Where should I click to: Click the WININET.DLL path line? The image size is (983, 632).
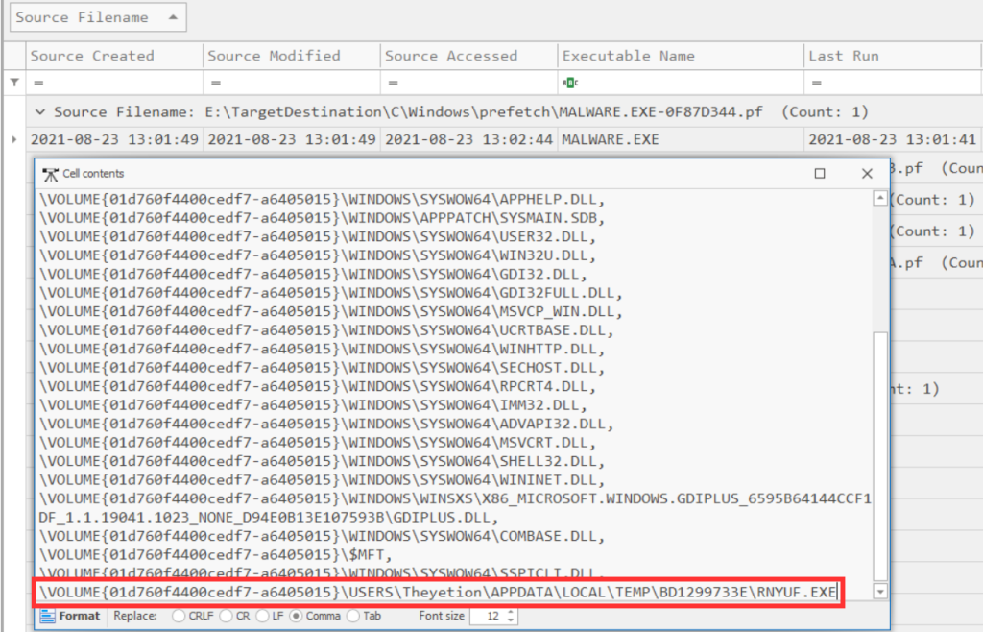coord(323,480)
